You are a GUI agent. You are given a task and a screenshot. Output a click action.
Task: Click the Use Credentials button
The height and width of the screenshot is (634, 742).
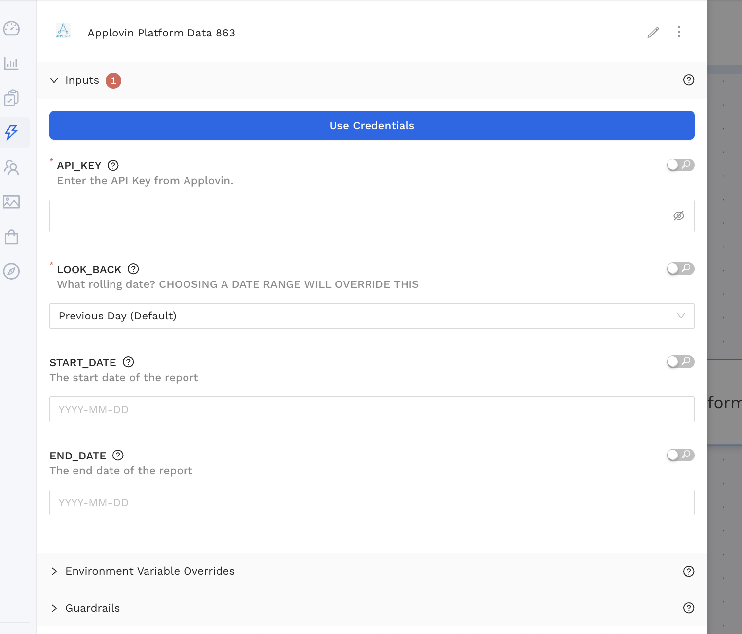371,125
